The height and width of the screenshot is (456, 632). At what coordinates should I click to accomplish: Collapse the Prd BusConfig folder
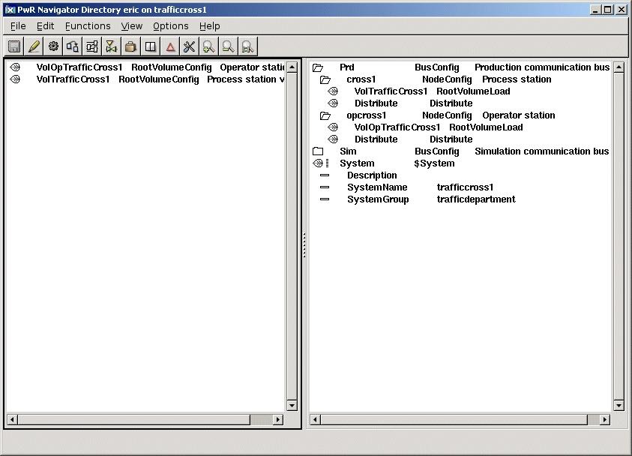(318, 67)
